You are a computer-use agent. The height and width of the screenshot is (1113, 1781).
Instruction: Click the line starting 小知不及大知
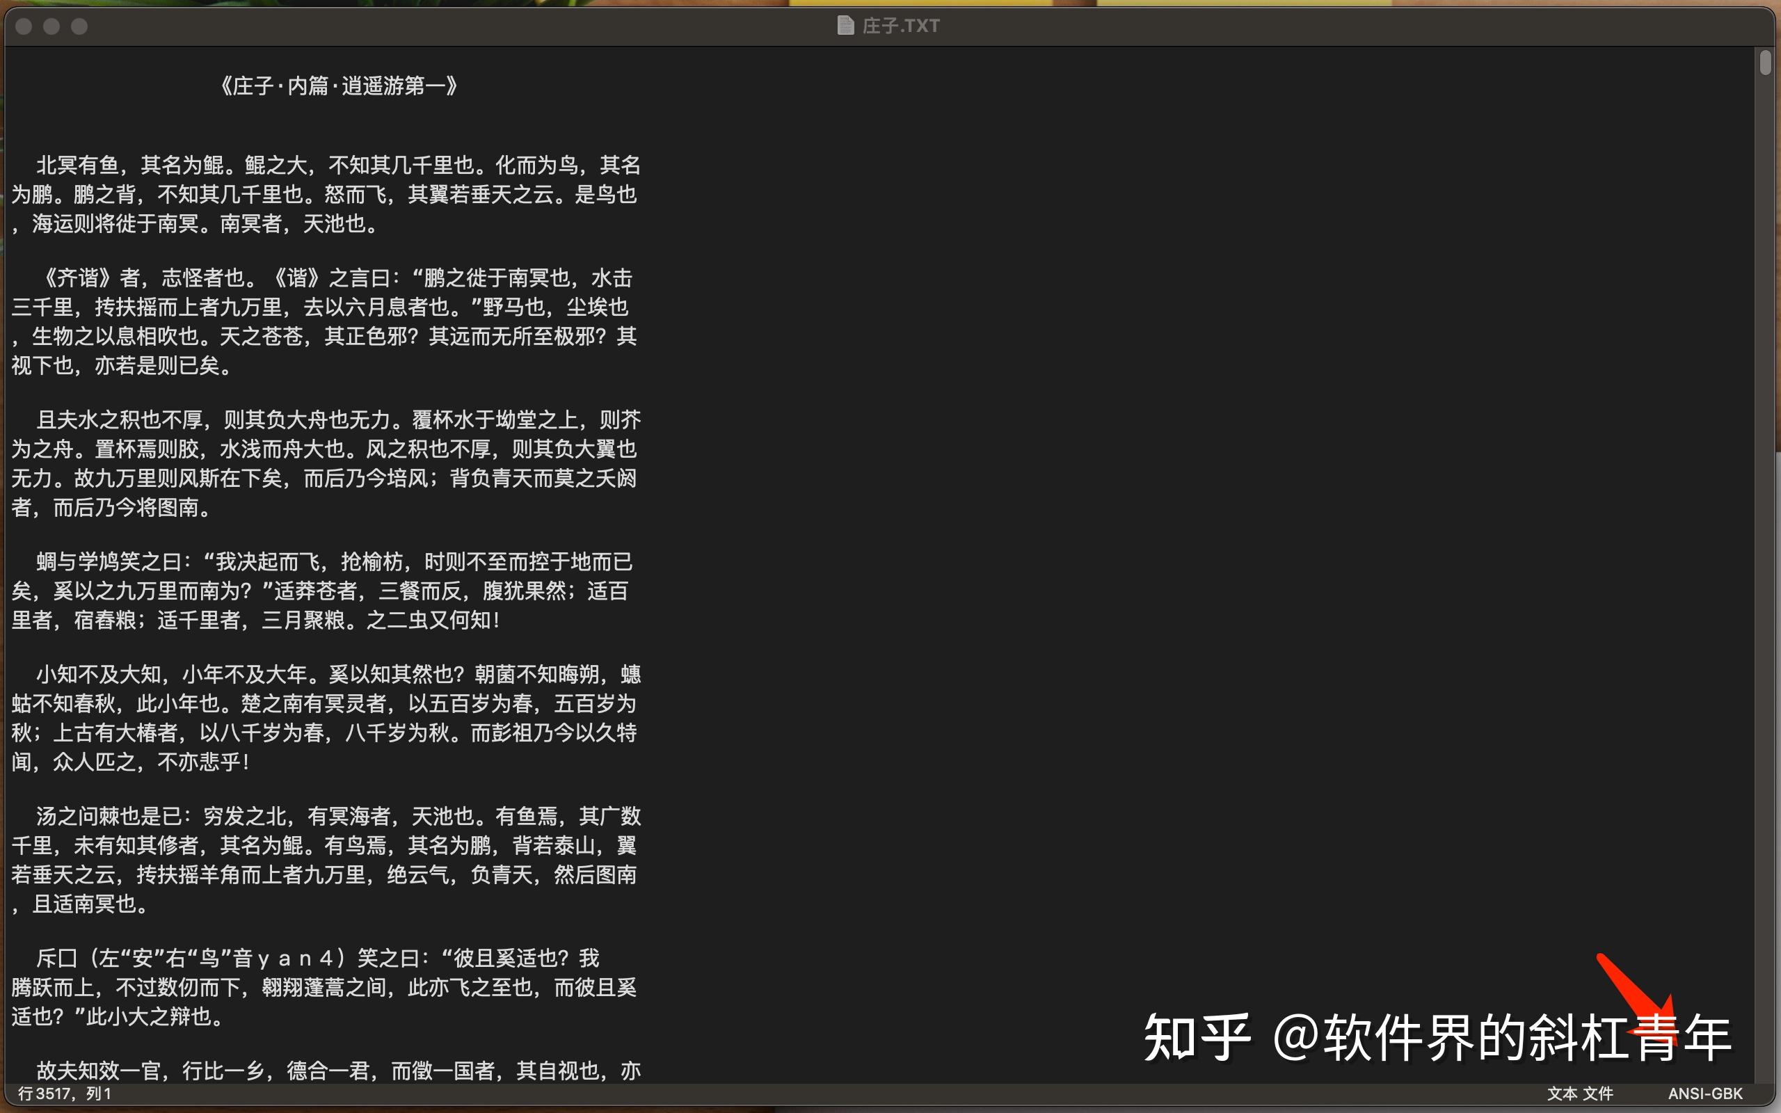tap(339, 674)
